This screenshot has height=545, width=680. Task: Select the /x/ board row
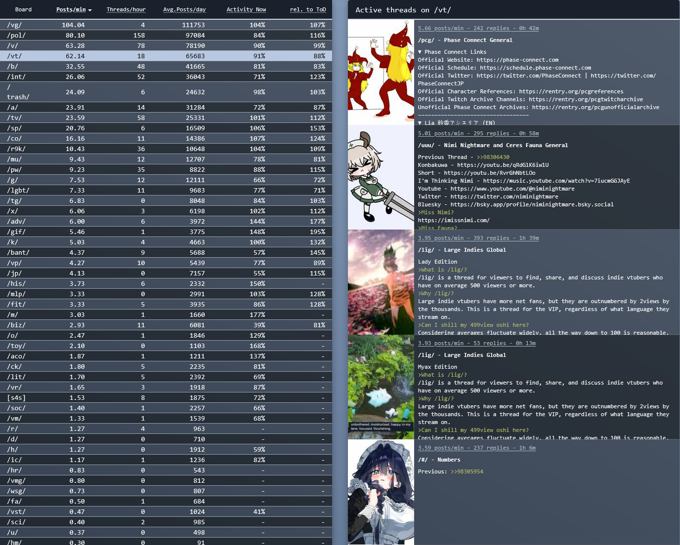(x=166, y=211)
